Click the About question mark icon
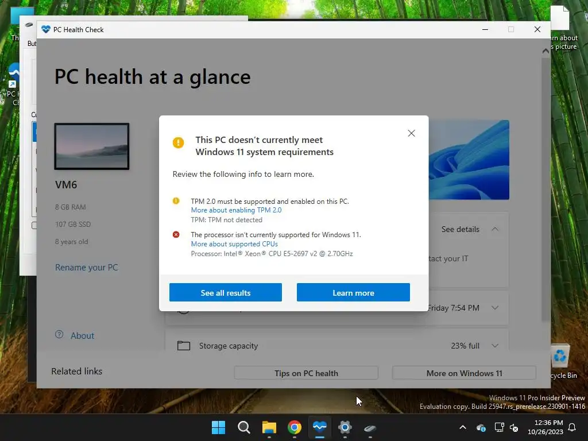Image resolution: width=588 pixels, height=441 pixels. pos(59,335)
